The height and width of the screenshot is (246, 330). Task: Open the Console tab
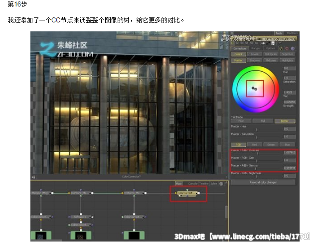(192, 184)
